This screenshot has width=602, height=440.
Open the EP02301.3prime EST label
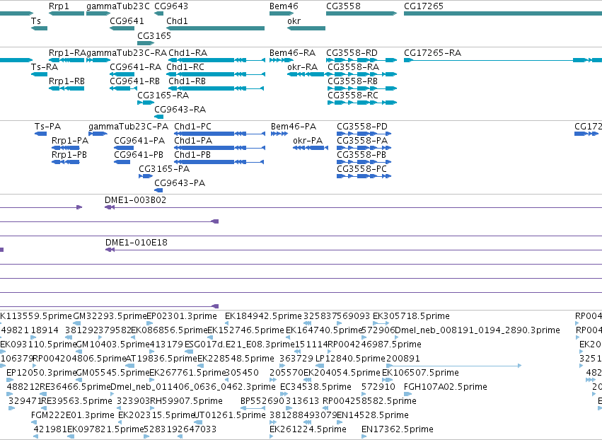point(182,316)
